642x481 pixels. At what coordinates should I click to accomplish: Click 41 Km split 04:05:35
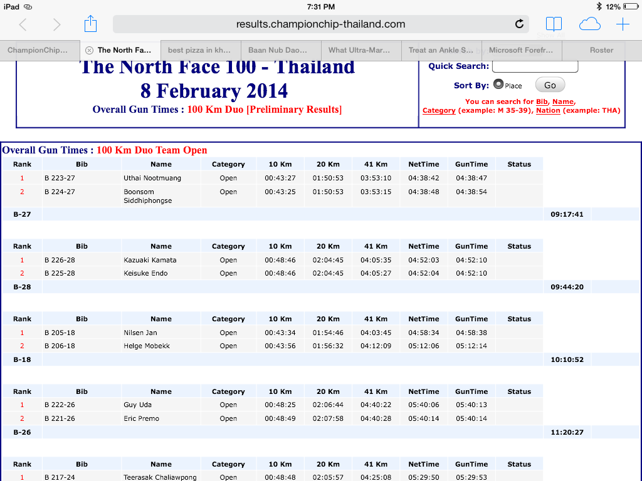tap(376, 260)
